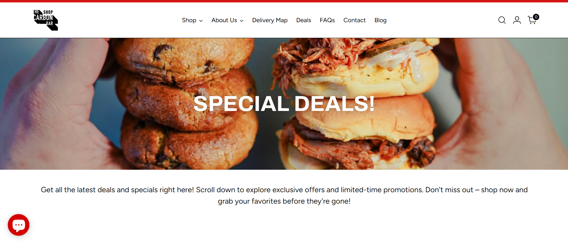Click the latest deals description paragraph
Viewport: 568px width, 242px height.
point(284,196)
